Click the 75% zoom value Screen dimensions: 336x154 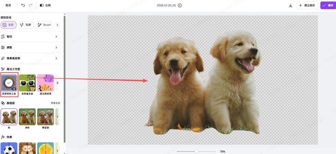[x=223, y=151]
